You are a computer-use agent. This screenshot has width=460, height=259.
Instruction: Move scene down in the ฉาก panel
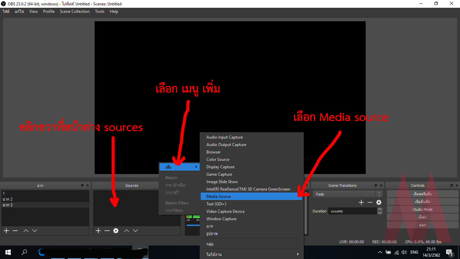[x=34, y=231]
